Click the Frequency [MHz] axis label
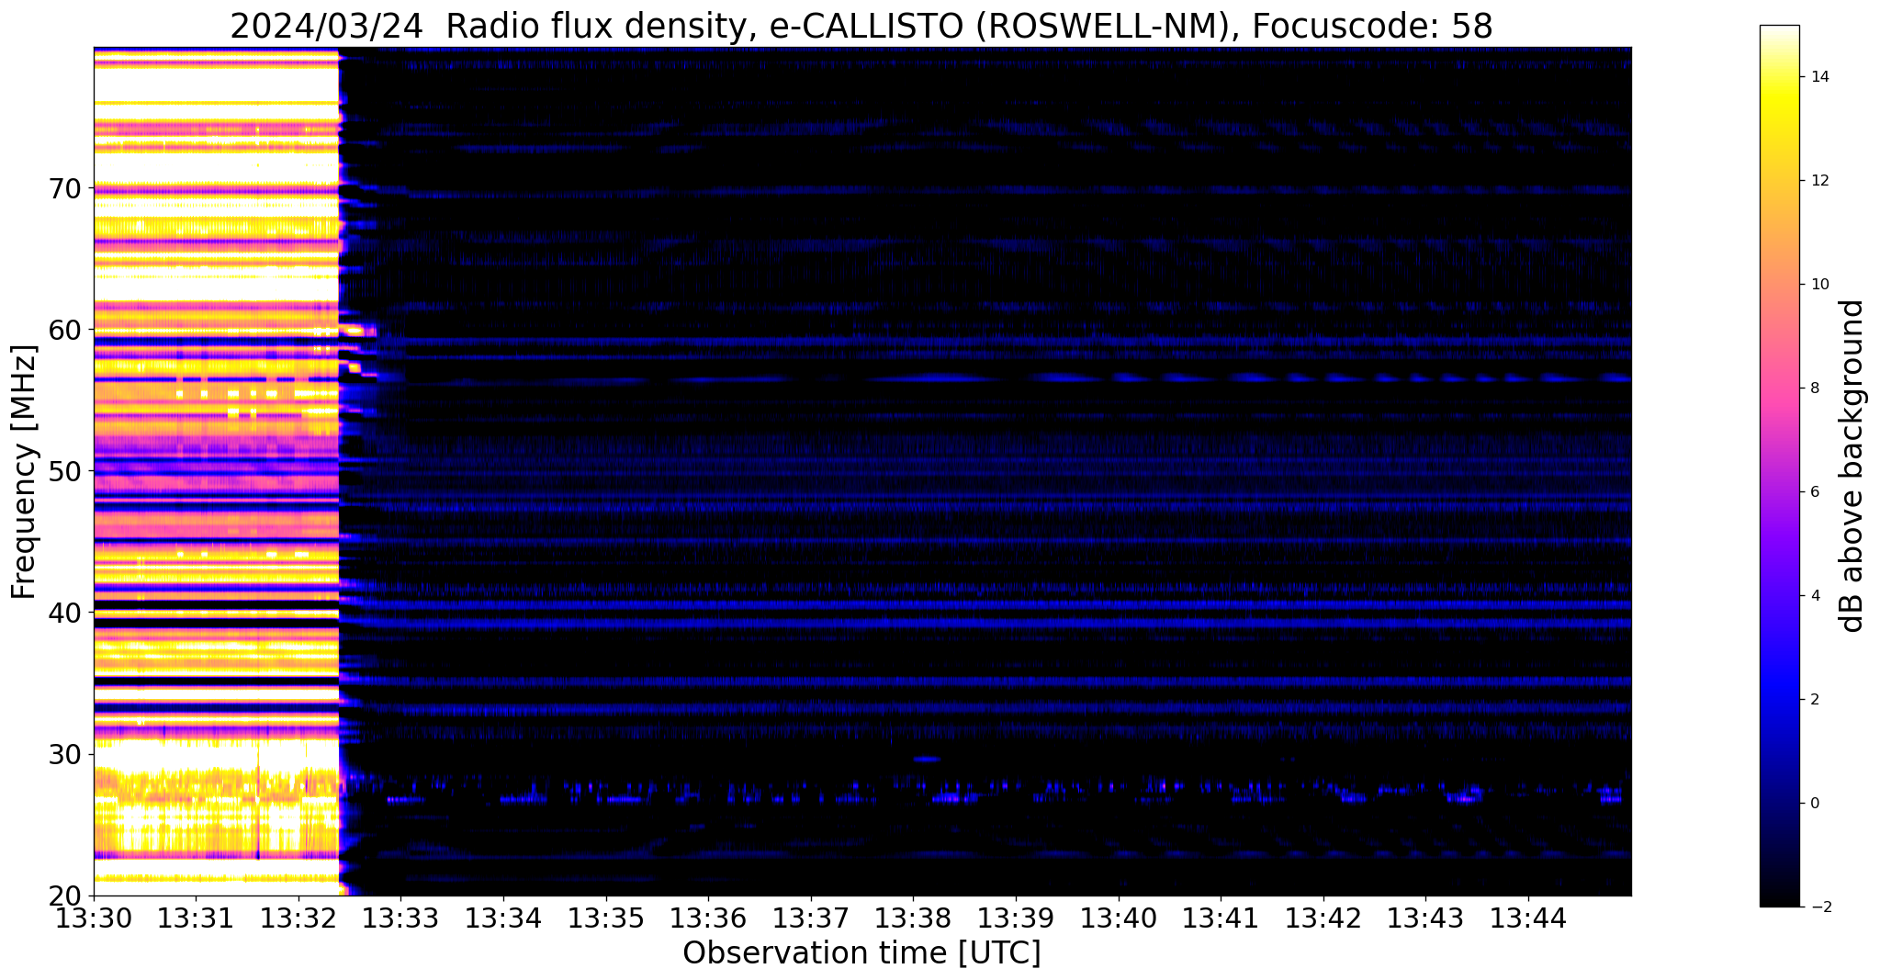Image resolution: width=1880 pixels, height=980 pixels. pos(25,472)
